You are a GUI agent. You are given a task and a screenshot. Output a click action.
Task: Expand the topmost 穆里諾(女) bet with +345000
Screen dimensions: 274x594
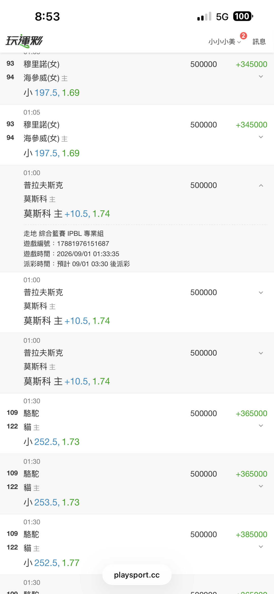click(261, 77)
